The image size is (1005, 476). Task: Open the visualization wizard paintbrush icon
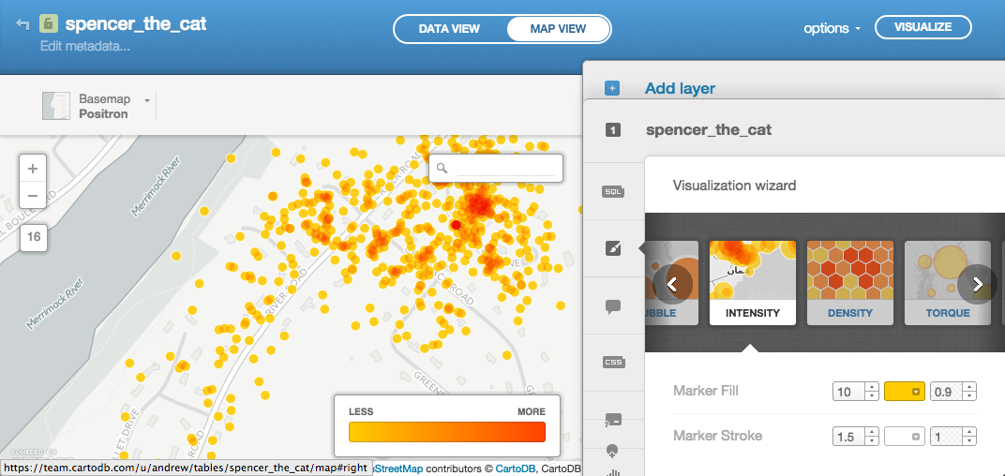click(613, 248)
